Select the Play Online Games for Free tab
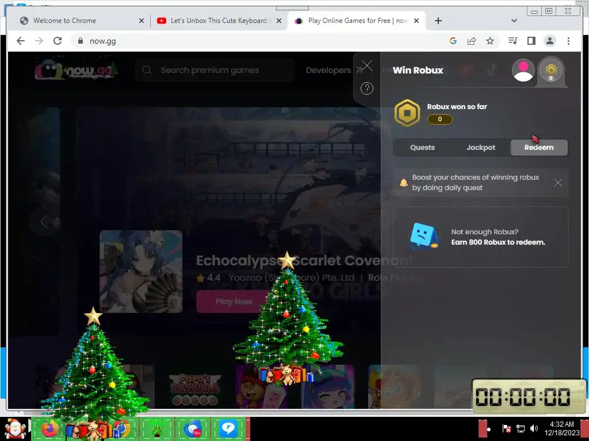Screen dimensions: 589x441 pyautogui.click(x=357, y=21)
